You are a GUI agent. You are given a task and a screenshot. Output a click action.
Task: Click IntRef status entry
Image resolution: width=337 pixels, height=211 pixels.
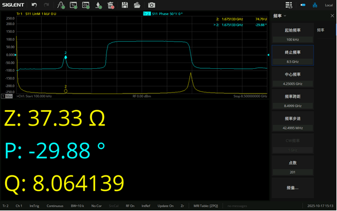146,206
